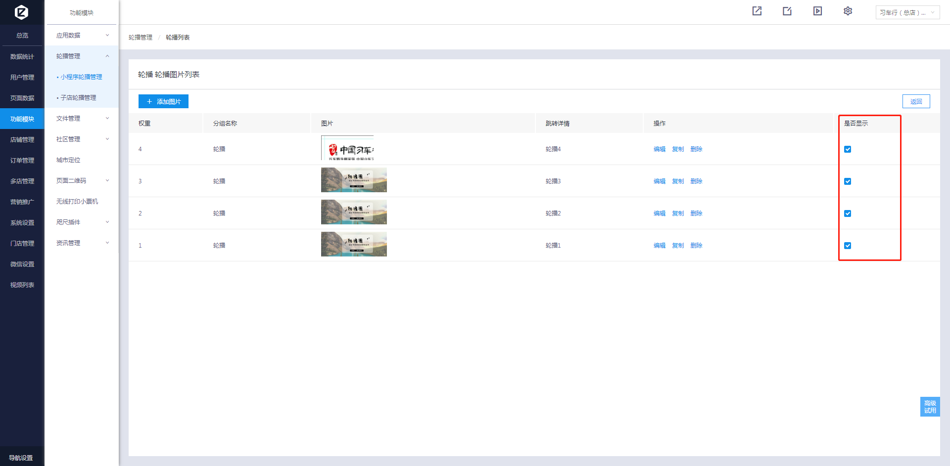
Task: Expand the 文件管理 submenu
Action: [82, 119]
